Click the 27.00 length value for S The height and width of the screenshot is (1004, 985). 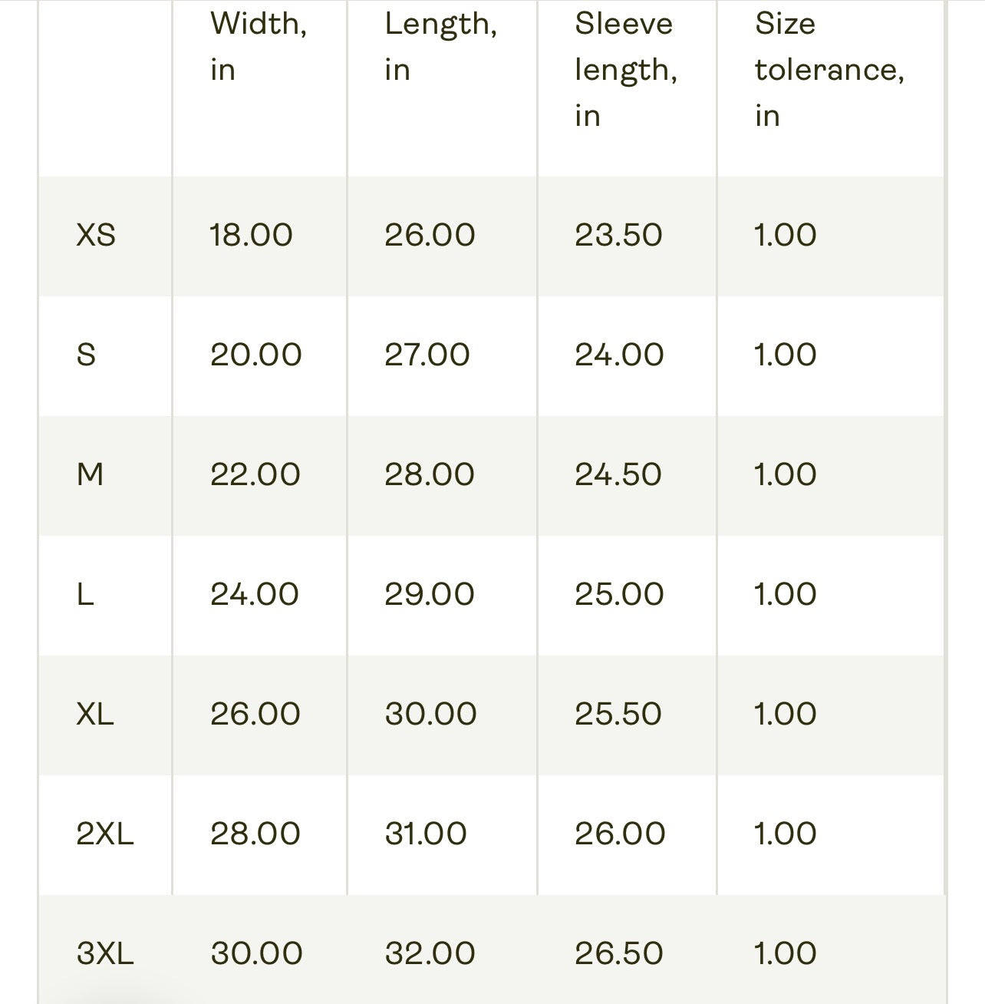pyautogui.click(x=427, y=355)
